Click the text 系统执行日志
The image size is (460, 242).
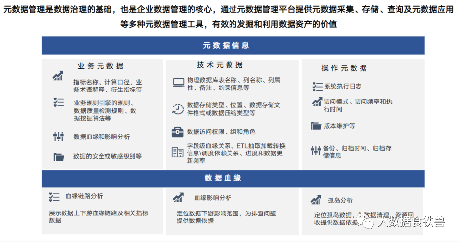[343, 86]
